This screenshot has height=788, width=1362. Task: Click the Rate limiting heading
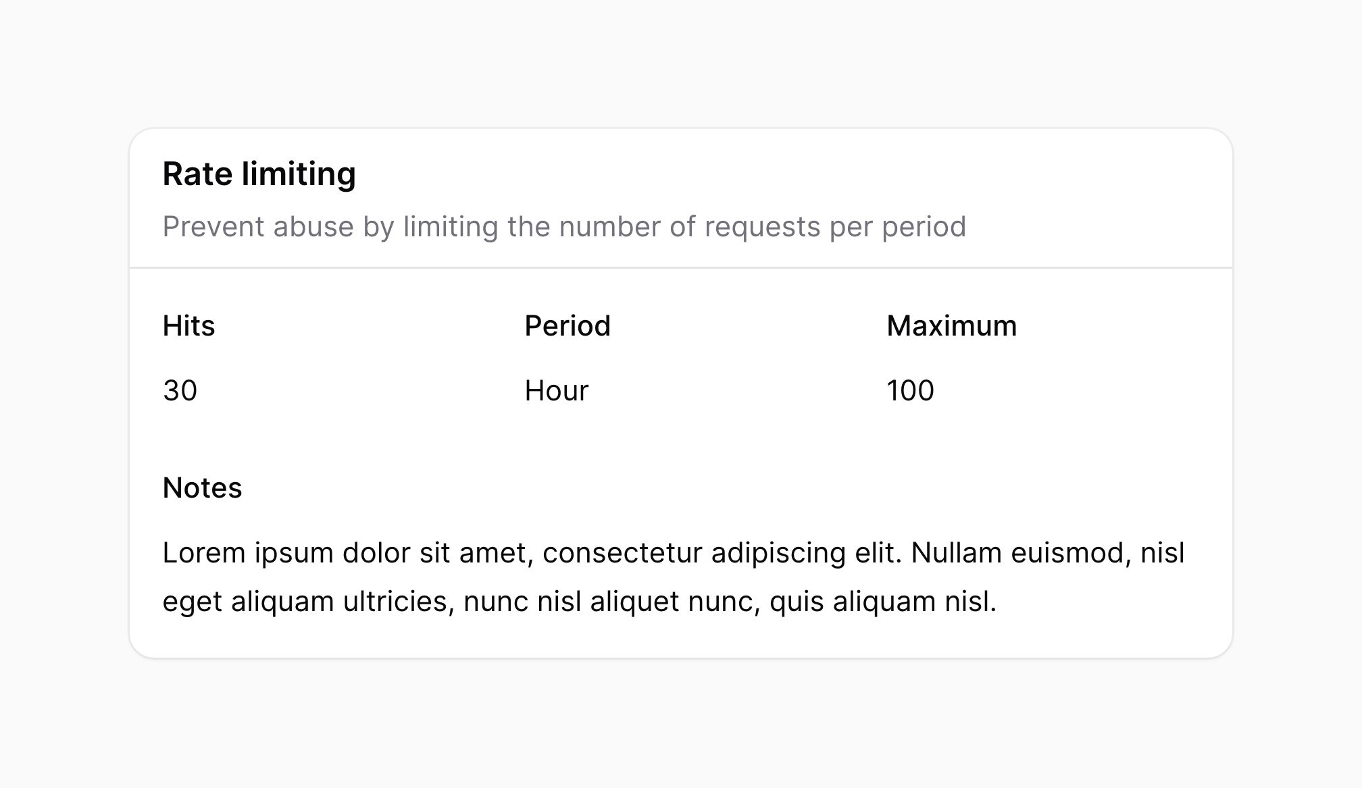(259, 174)
